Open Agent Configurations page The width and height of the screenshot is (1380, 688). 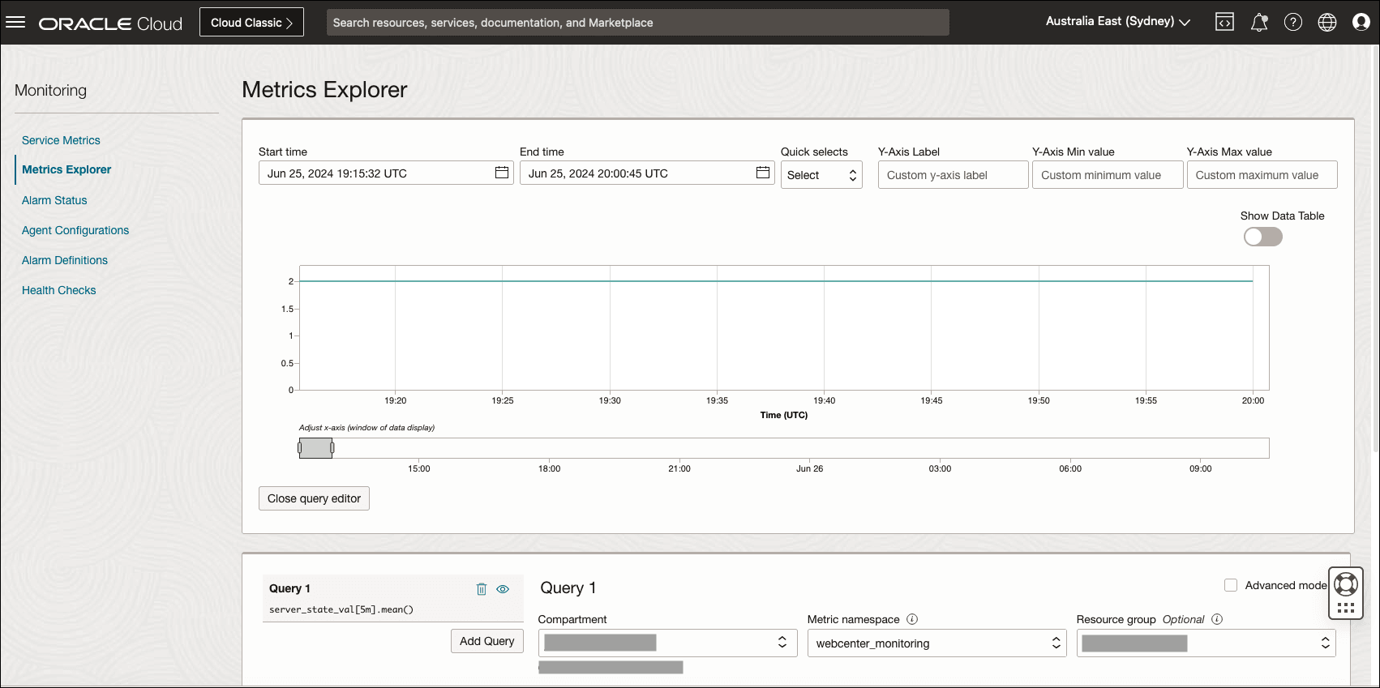point(75,230)
